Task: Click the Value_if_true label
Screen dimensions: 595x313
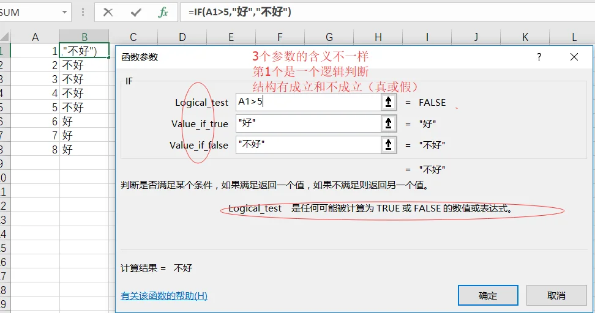Action: coord(200,124)
